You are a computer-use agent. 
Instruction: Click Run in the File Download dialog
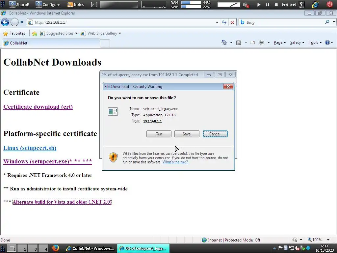[159, 134]
